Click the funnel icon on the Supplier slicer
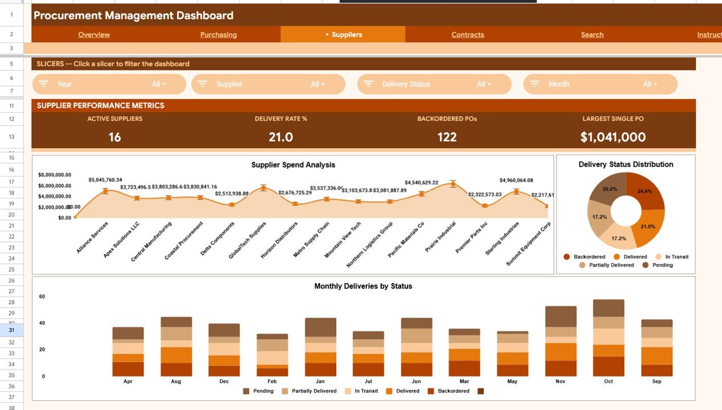Image resolution: width=722 pixels, height=410 pixels. click(x=203, y=84)
